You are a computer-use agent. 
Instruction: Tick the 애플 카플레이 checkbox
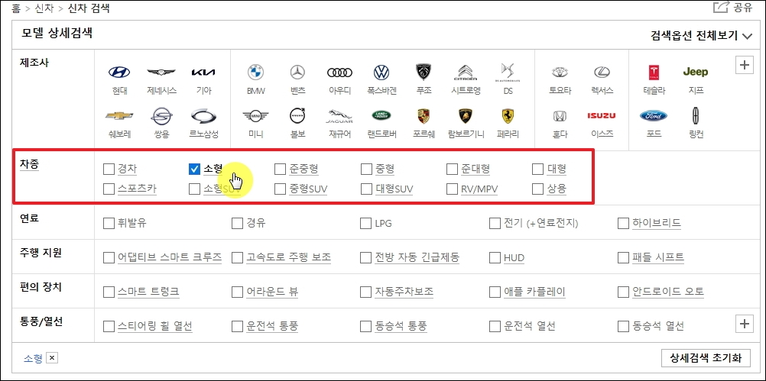pos(495,292)
